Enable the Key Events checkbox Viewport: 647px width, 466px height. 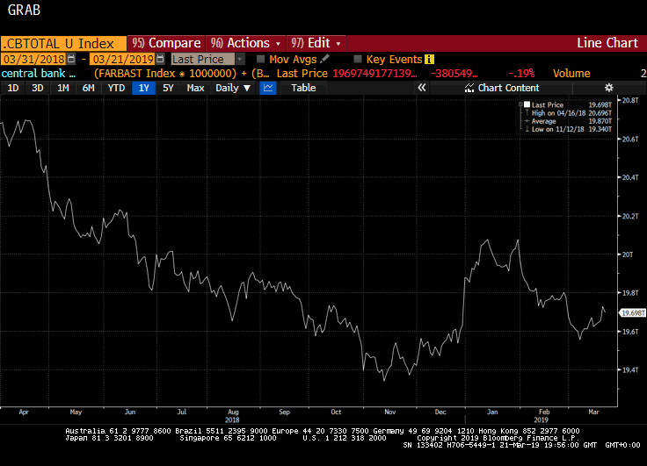pyautogui.click(x=358, y=59)
